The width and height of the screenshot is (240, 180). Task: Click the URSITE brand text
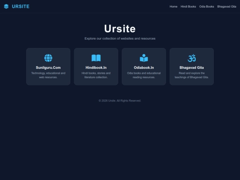(x=20, y=6)
